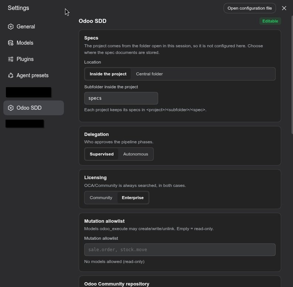
Task: Click the Mutation allowlist input field
Action: pyautogui.click(x=180, y=250)
